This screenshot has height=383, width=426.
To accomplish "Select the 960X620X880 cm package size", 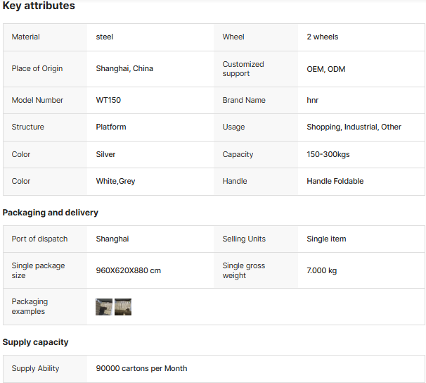I will tap(129, 270).
